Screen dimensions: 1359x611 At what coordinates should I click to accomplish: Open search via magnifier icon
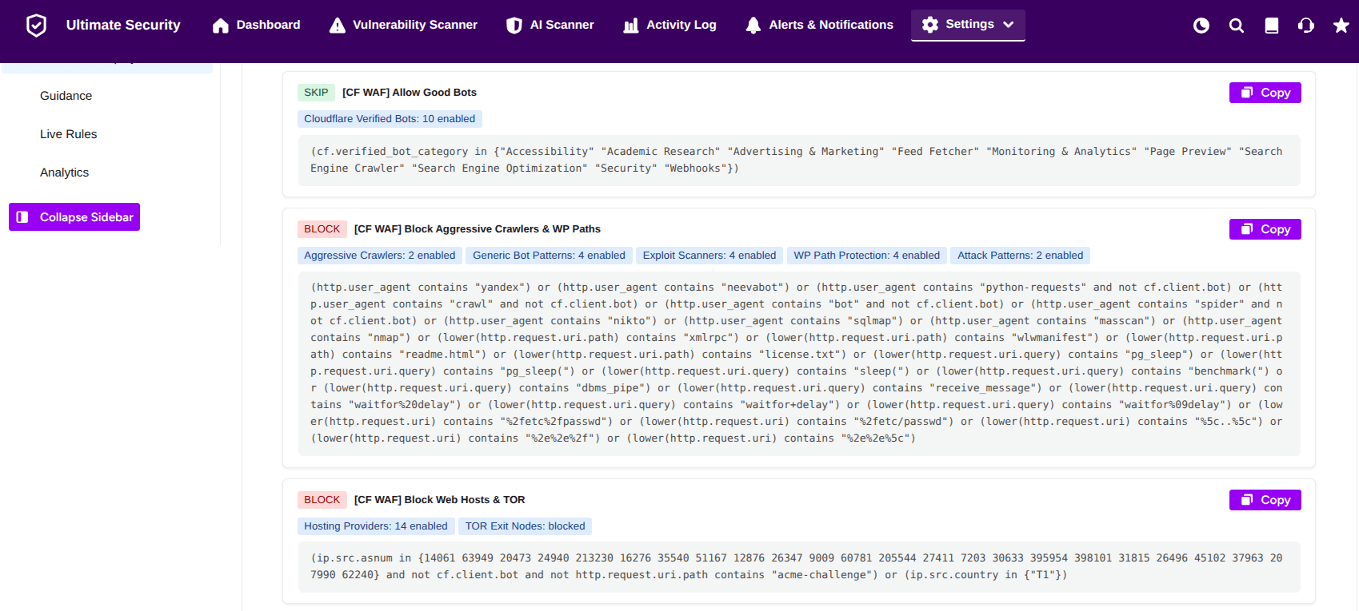point(1237,26)
